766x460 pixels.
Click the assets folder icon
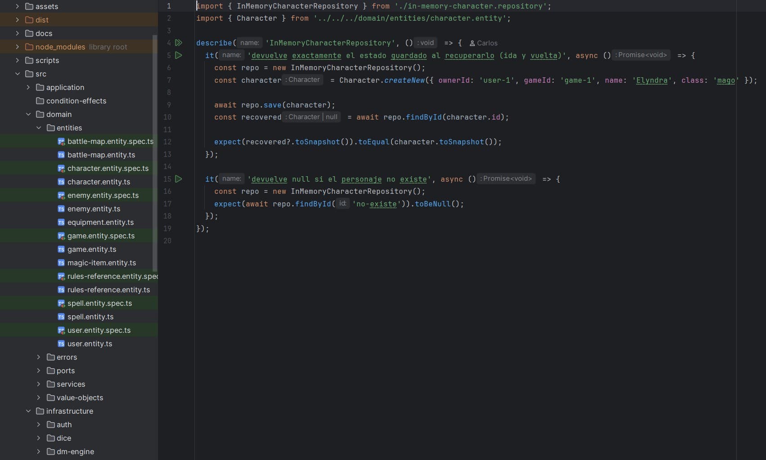pyautogui.click(x=29, y=6)
